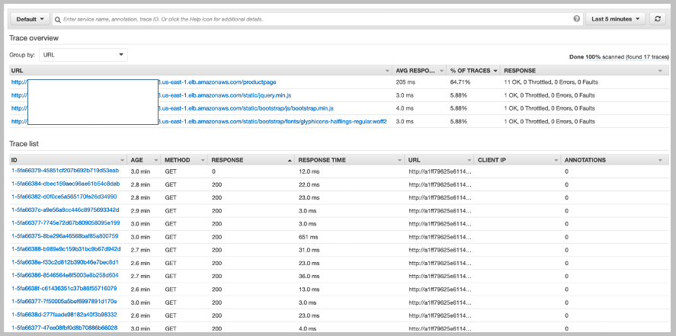Open trace ID starting with 1-5fa66375-8be296a

65,235
